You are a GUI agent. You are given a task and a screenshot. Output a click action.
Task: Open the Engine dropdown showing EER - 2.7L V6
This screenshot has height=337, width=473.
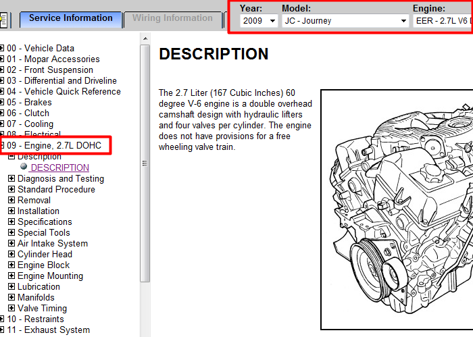pos(443,21)
